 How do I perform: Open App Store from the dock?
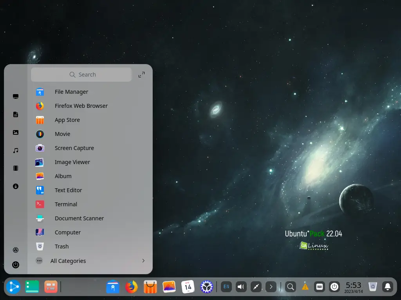tap(150, 287)
